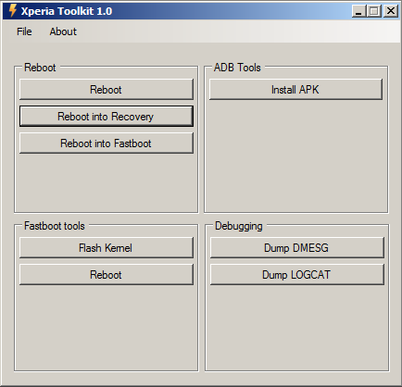Viewport: 402px width, 387px height.
Task: Run Dump DMESG in Debugging
Action: [297, 248]
